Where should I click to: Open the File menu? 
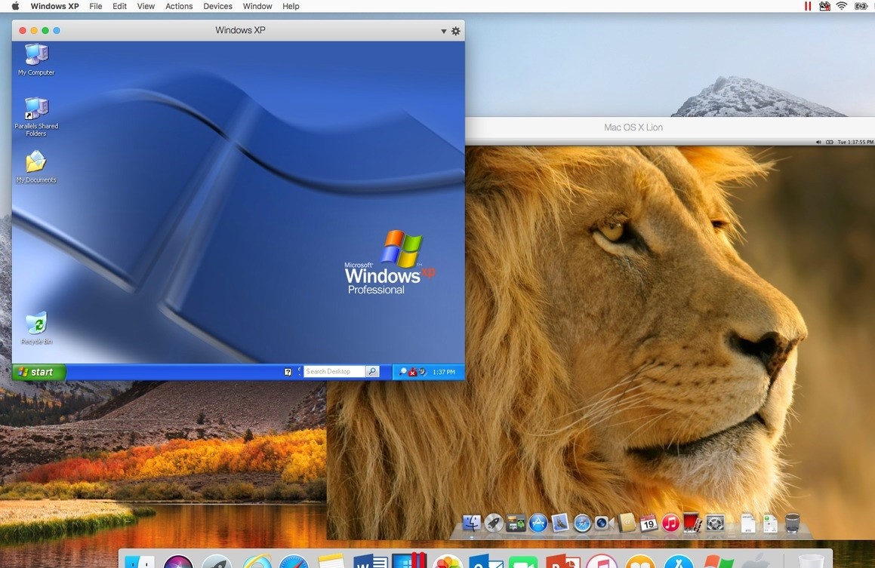click(95, 6)
